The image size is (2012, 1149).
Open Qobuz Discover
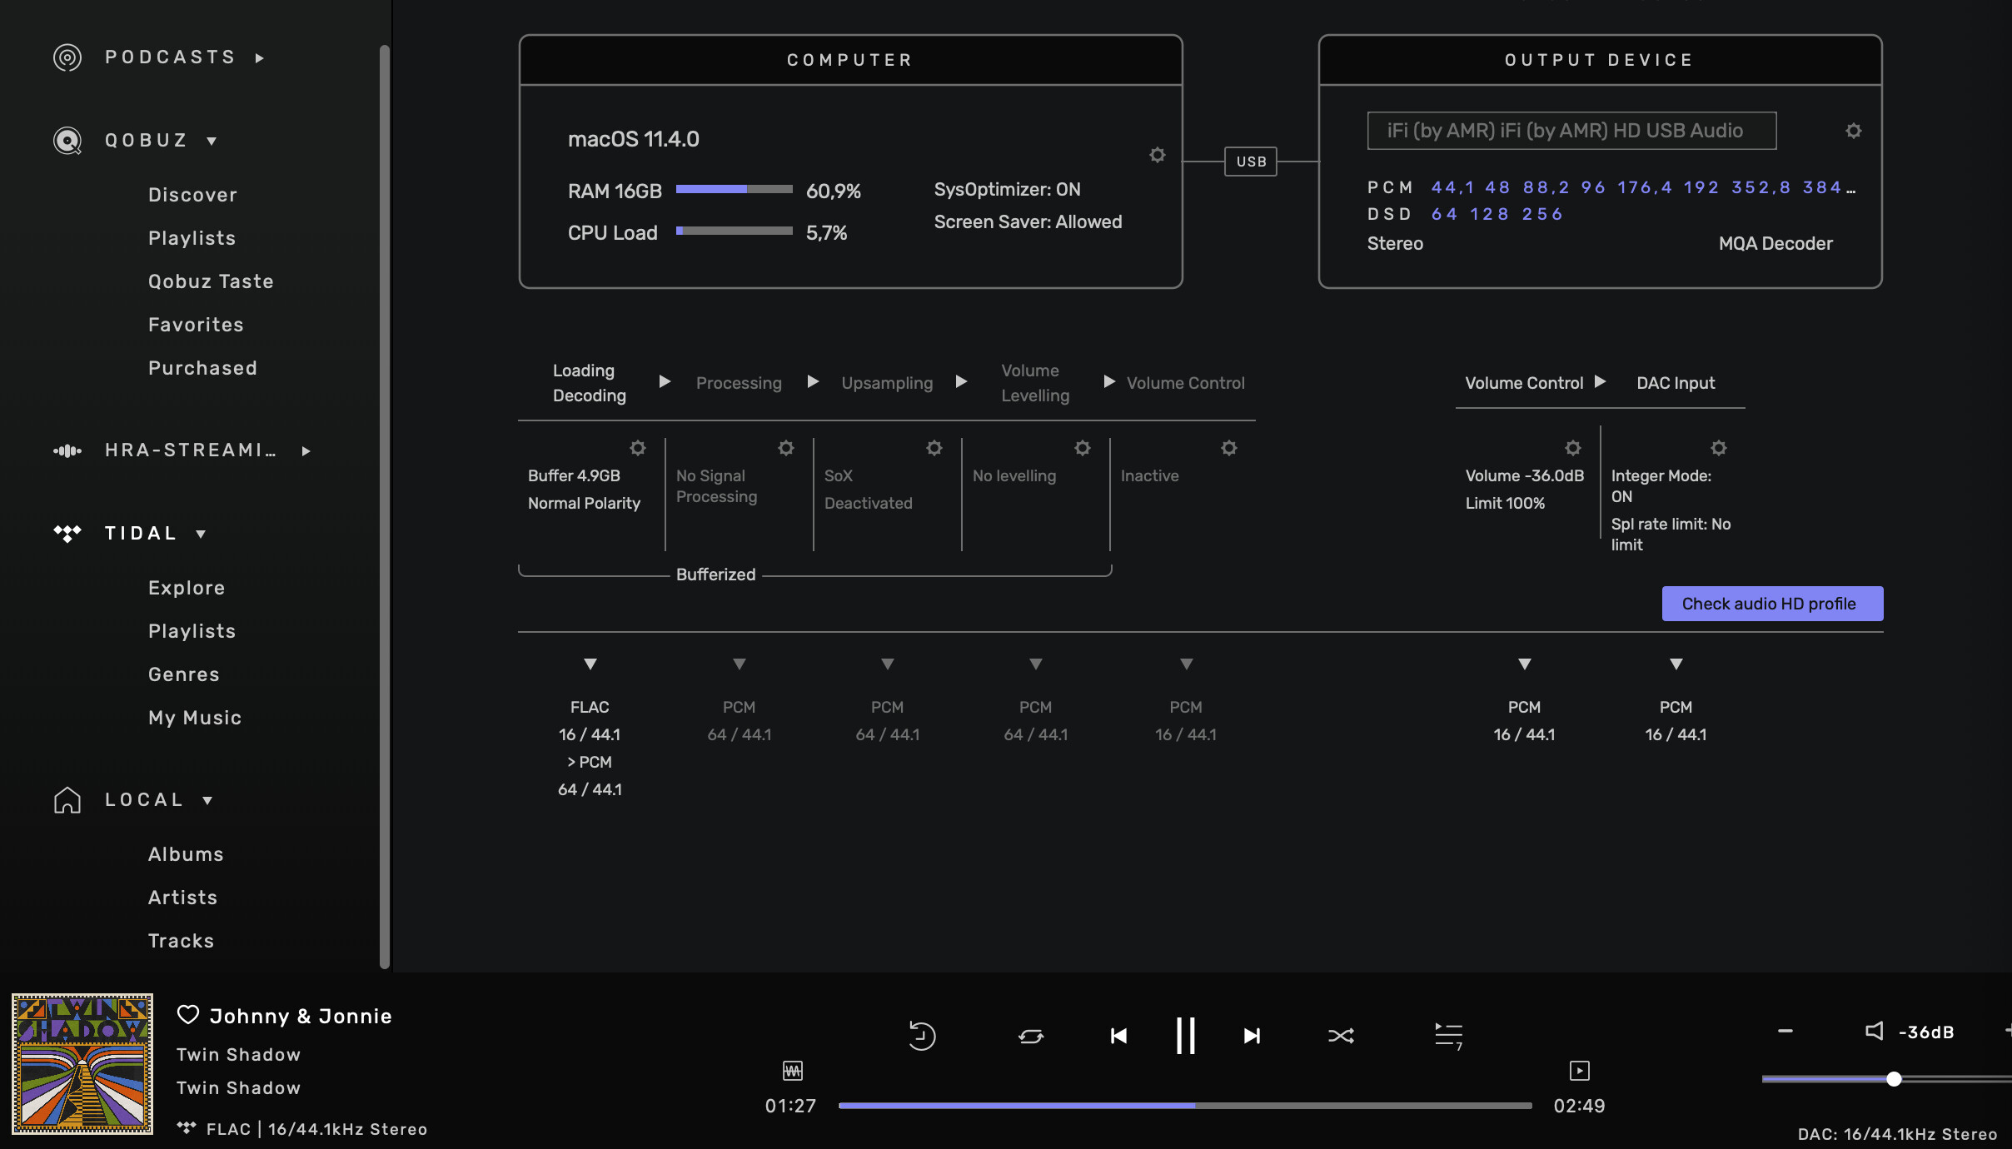coord(192,195)
